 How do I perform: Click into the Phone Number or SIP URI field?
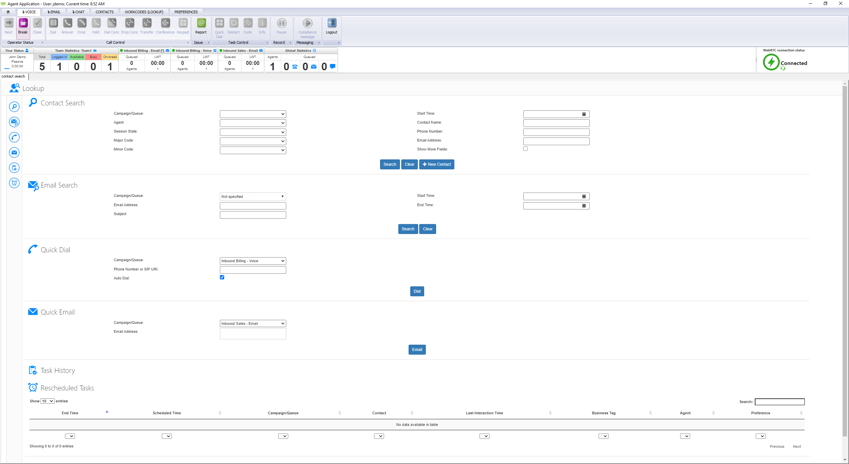pyautogui.click(x=253, y=270)
